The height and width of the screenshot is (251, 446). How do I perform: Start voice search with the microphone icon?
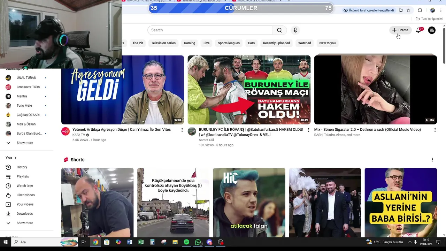click(295, 30)
